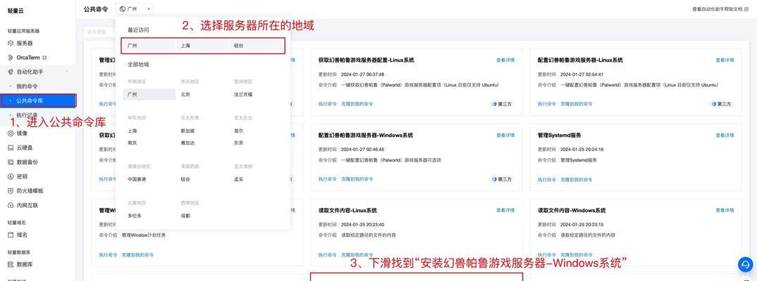Clone 配置幻兽帕鲁游戏服务器-Windows系统 to my commands
This screenshot has height=281, width=757.
(357, 179)
